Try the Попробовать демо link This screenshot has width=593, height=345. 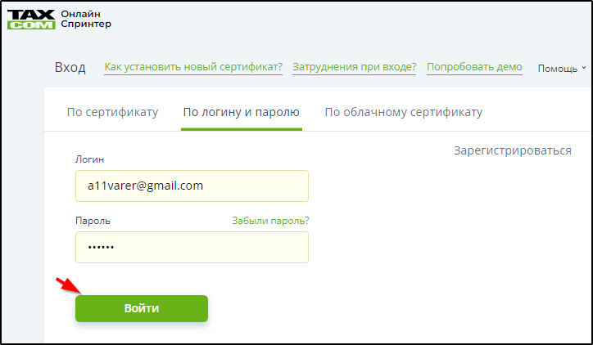pyautogui.click(x=474, y=67)
